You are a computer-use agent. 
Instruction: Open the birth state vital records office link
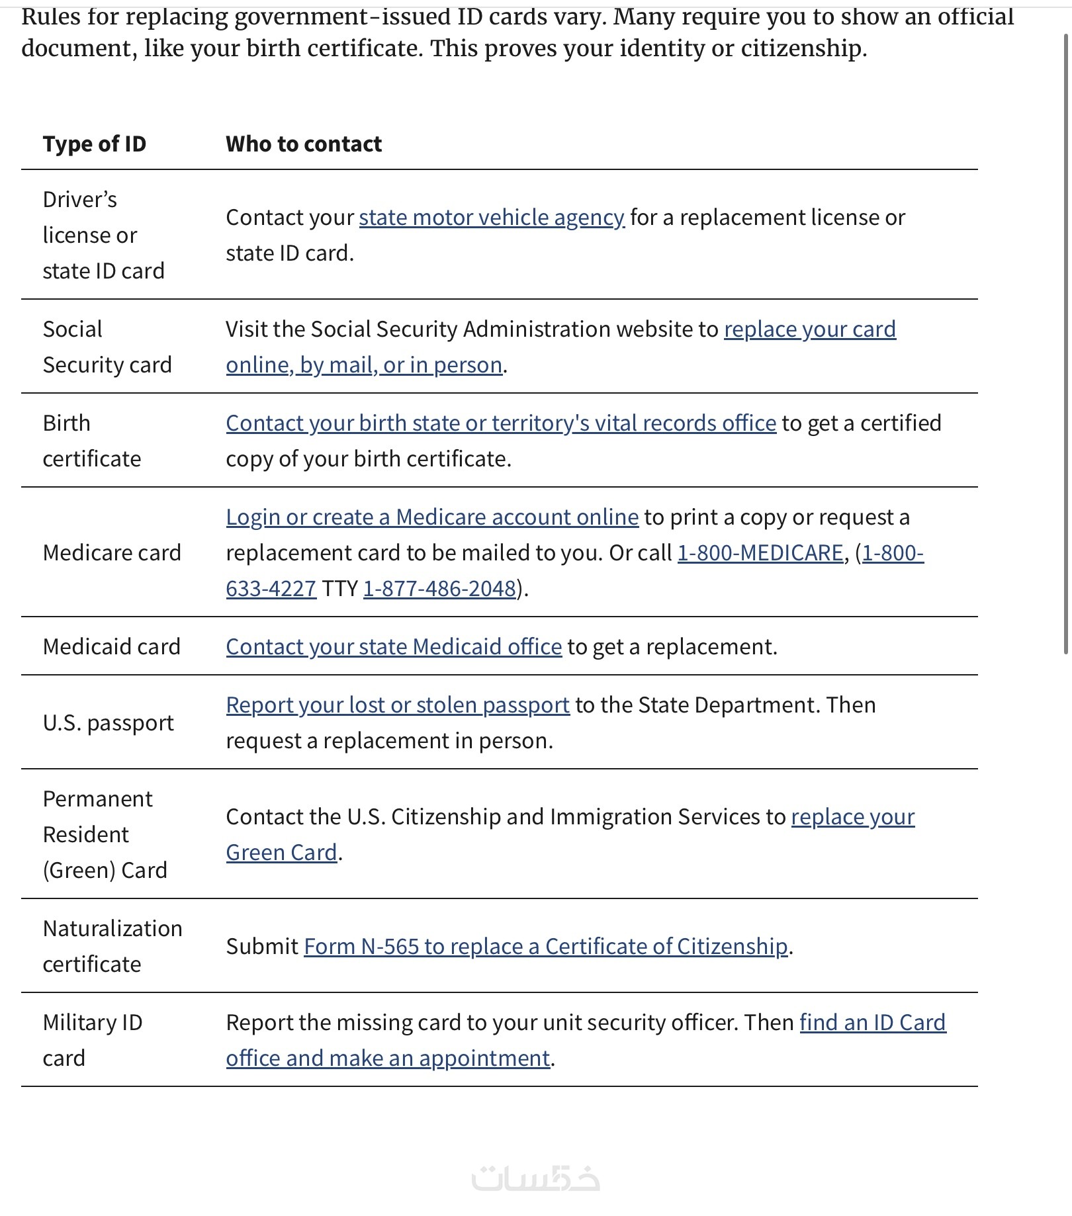[500, 423]
